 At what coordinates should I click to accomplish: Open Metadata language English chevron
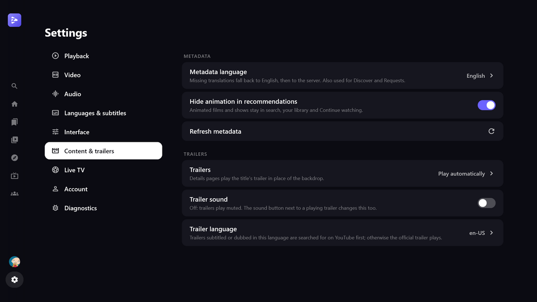click(x=491, y=76)
